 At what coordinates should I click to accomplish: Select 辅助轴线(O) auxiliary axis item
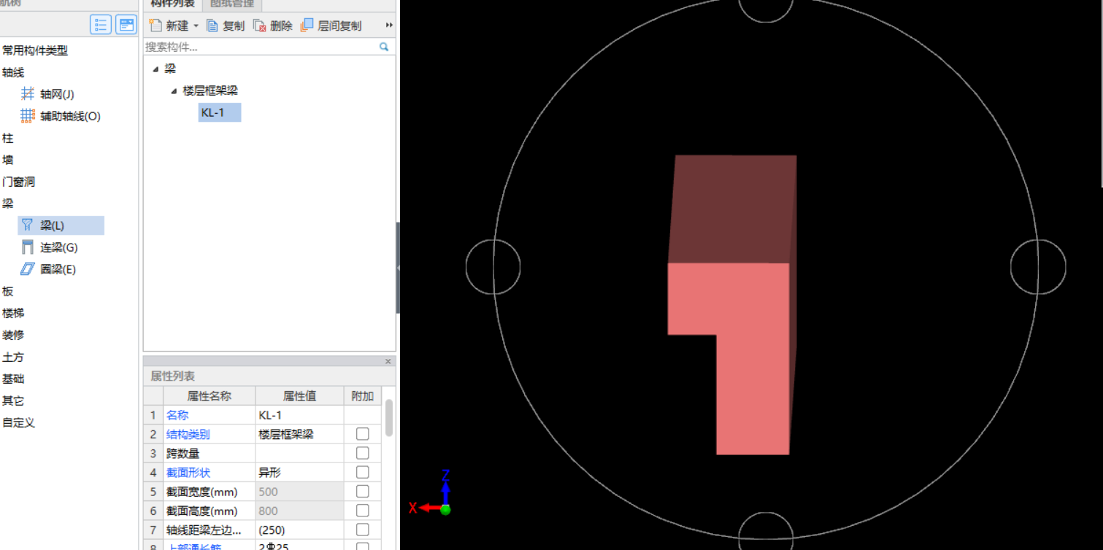click(x=61, y=116)
